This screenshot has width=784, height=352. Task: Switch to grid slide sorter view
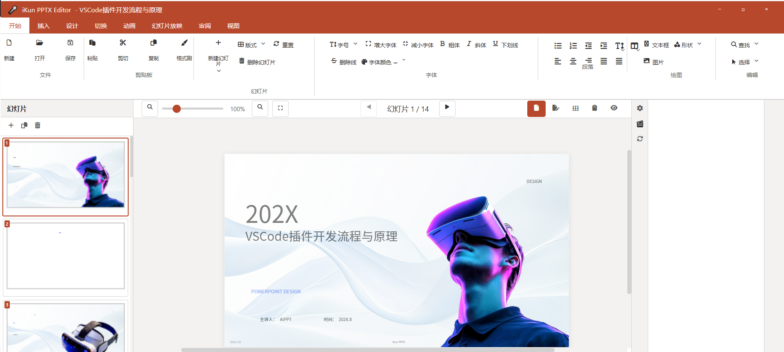coord(575,108)
